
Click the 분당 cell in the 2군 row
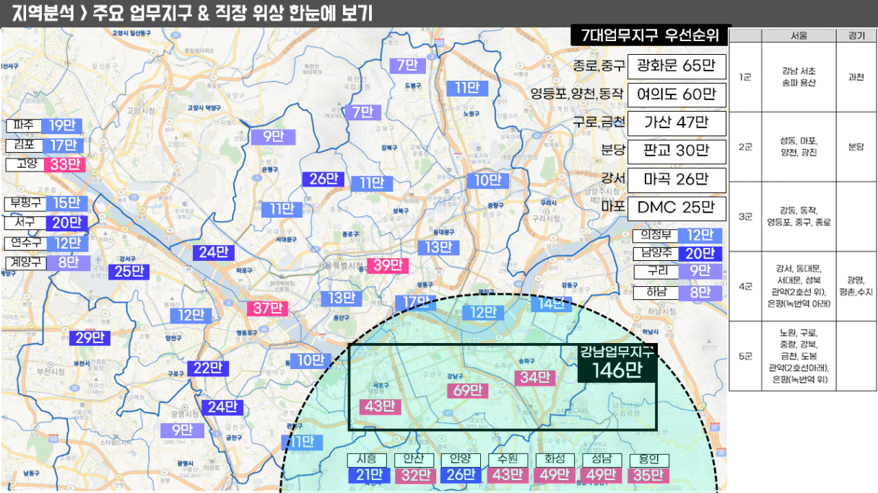[856, 147]
